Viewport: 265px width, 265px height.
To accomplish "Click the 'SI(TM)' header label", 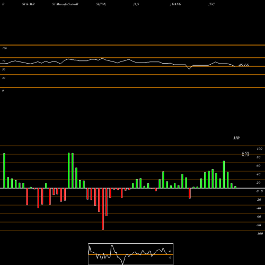I will 101,4.
